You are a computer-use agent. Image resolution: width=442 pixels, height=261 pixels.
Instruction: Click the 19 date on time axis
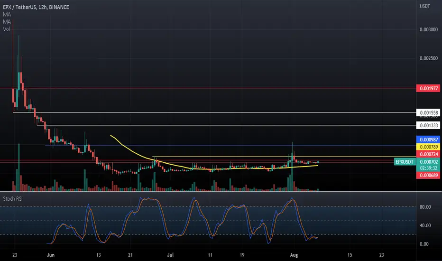242,255
